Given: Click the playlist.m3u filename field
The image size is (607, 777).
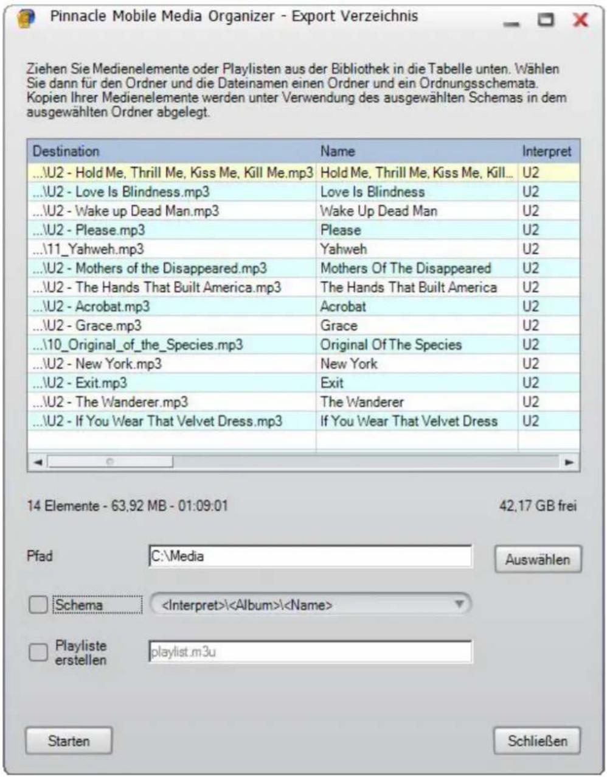Looking at the screenshot, I should coord(310,652).
